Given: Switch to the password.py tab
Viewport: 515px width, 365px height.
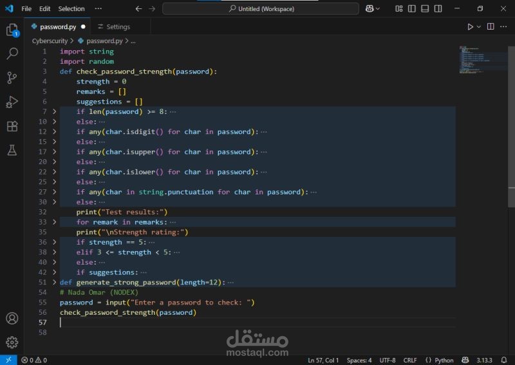Looking at the screenshot, I should 57,26.
